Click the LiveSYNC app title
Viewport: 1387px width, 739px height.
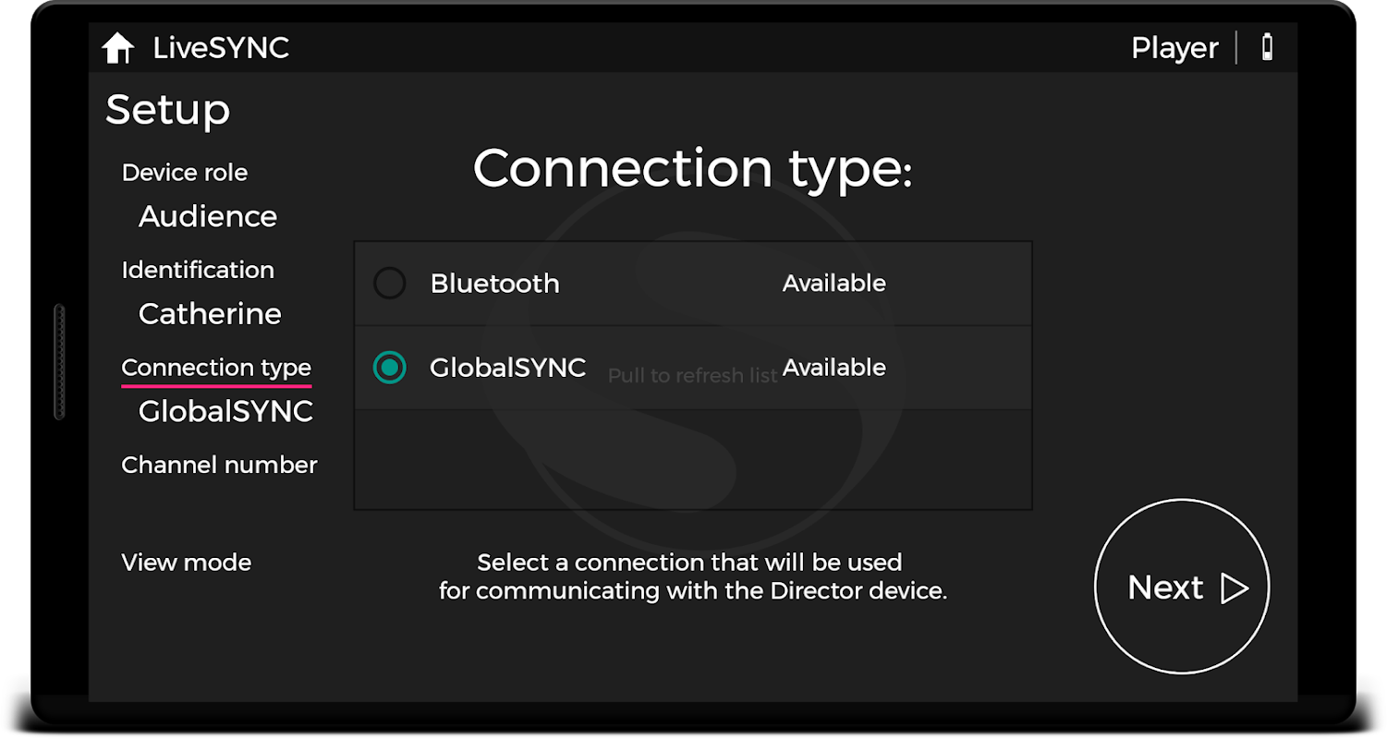221,48
